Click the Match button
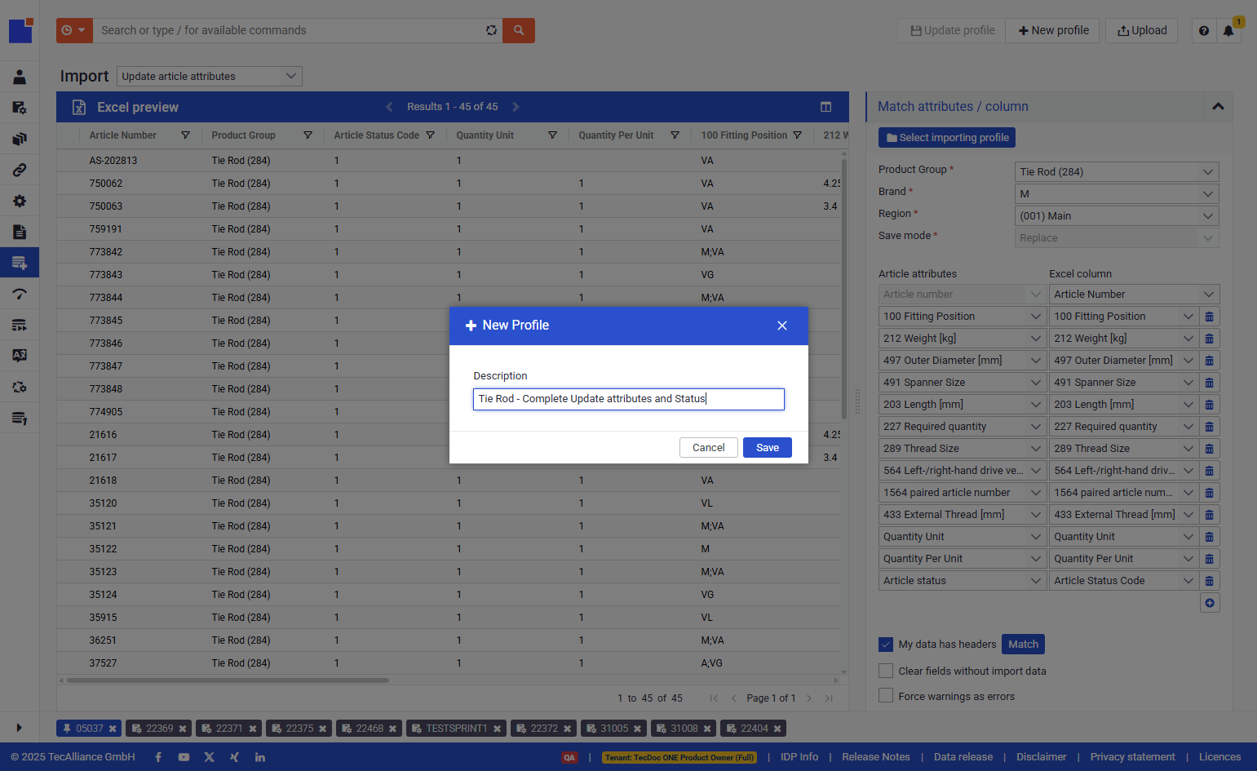Viewport: 1257px width, 771px height. point(1023,644)
